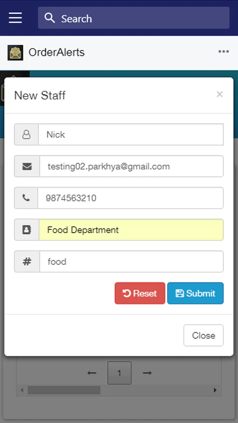
Task: Click the address book department icon
Action: coord(27,230)
